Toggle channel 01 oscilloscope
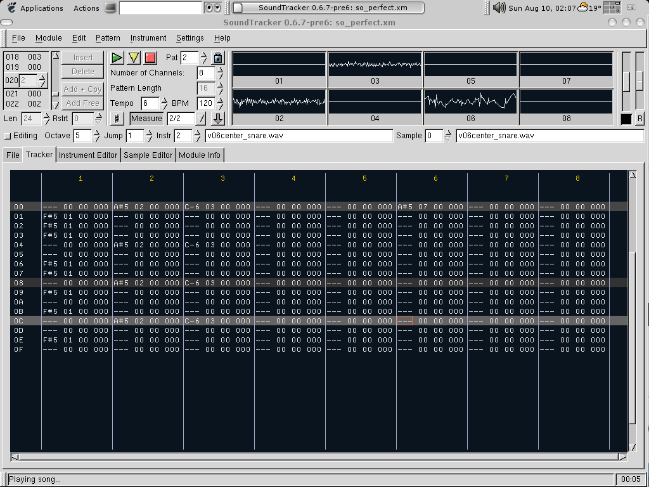This screenshot has width=649, height=487. pos(279,69)
